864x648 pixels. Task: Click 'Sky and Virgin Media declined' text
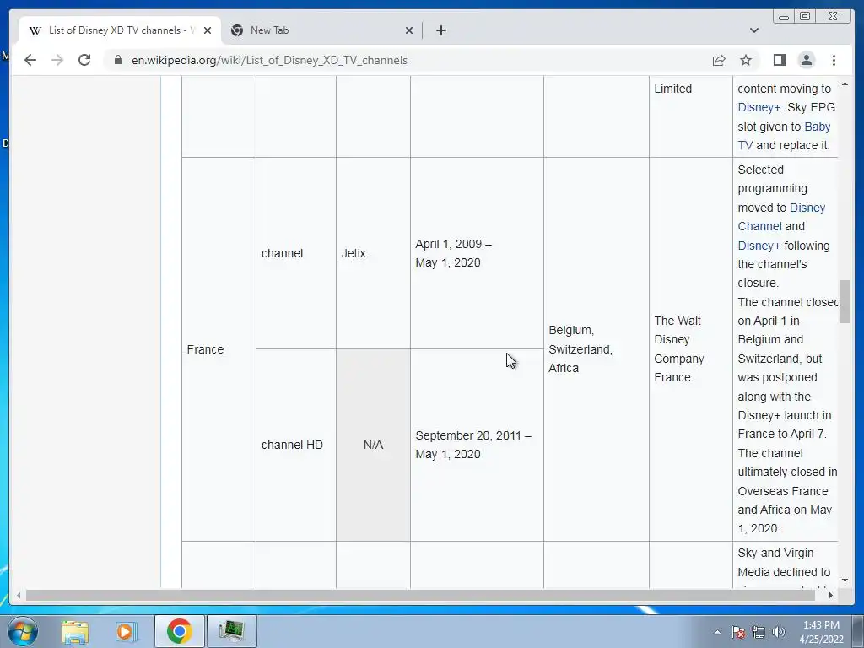(784, 563)
